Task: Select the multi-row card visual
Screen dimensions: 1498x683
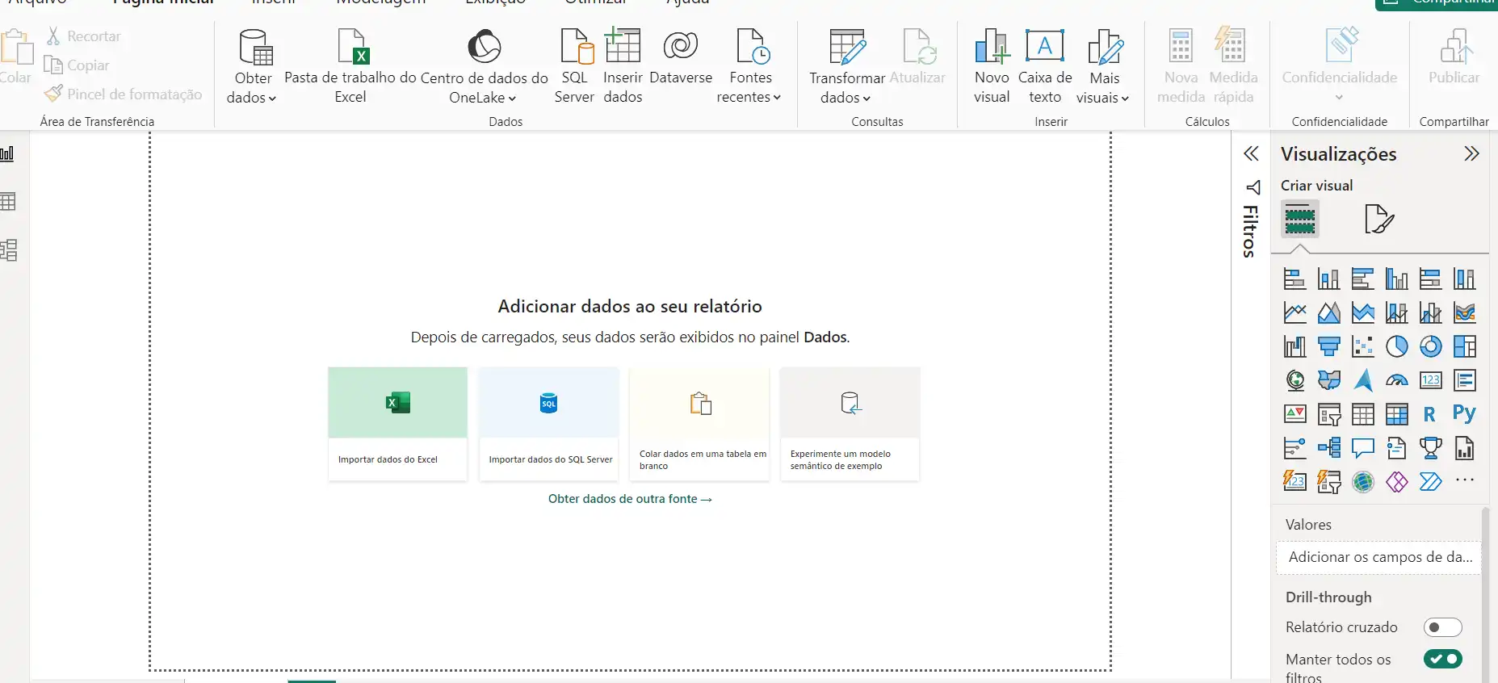Action: tap(1464, 380)
